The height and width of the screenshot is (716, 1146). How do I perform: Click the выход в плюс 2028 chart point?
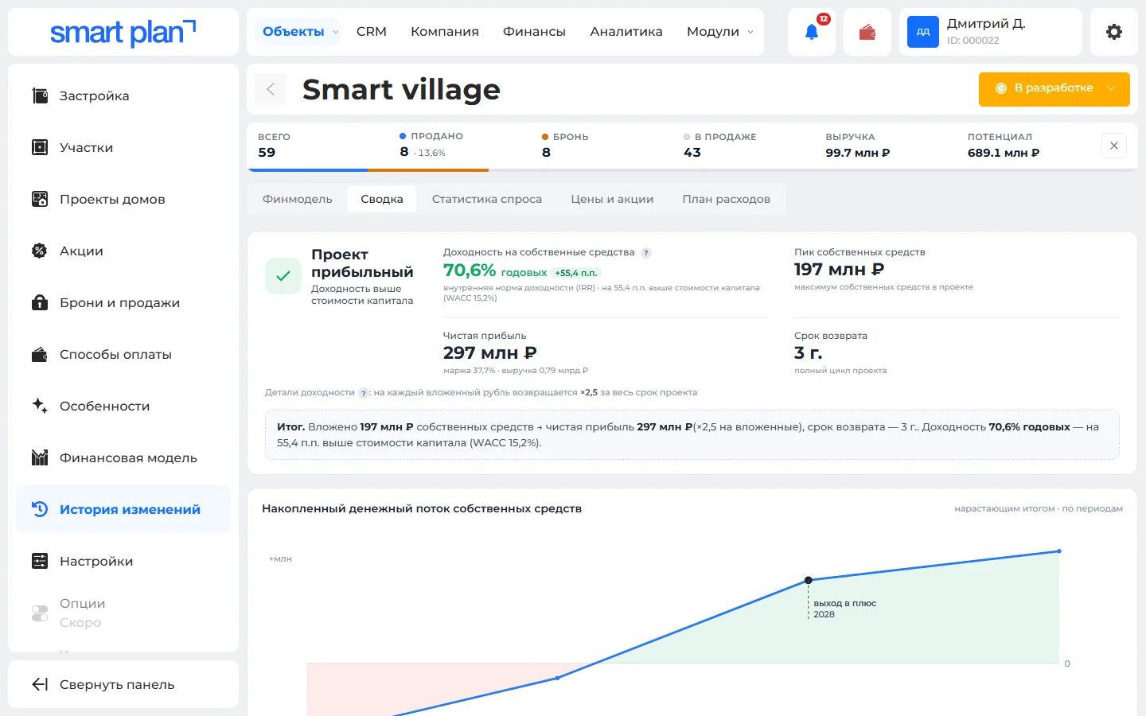tap(809, 580)
